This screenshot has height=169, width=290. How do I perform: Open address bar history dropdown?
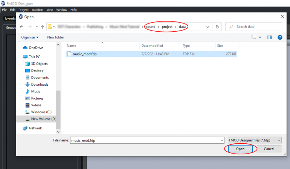[x=208, y=27]
